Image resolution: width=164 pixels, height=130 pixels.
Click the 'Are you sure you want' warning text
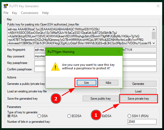click(x=88, y=66)
